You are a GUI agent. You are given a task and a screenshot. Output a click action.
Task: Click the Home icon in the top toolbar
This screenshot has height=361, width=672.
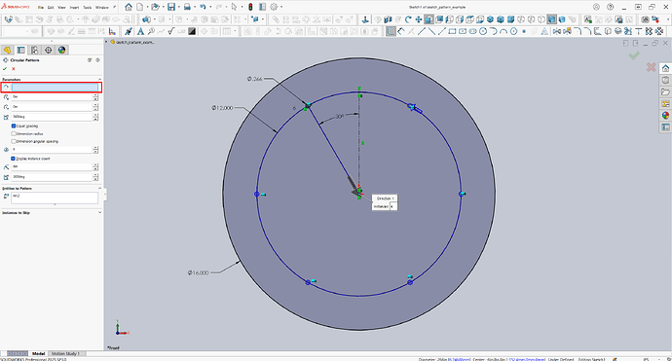click(129, 7)
